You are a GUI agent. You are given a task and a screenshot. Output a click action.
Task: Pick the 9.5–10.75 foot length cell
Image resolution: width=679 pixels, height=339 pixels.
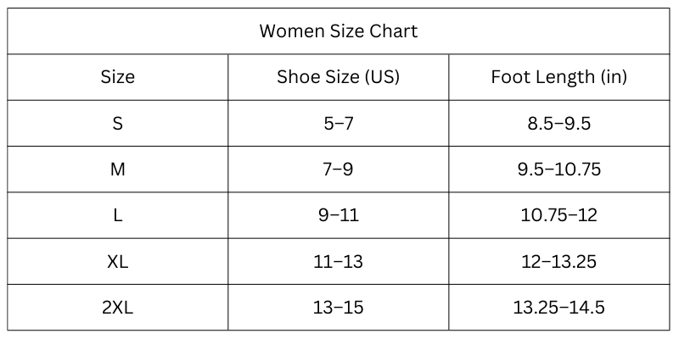point(559,169)
